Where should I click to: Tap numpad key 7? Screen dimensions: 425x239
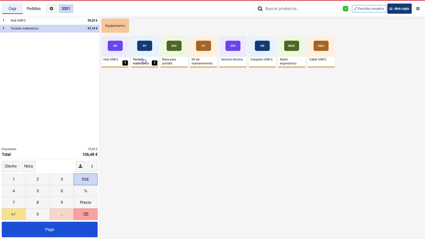[x=14, y=202]
